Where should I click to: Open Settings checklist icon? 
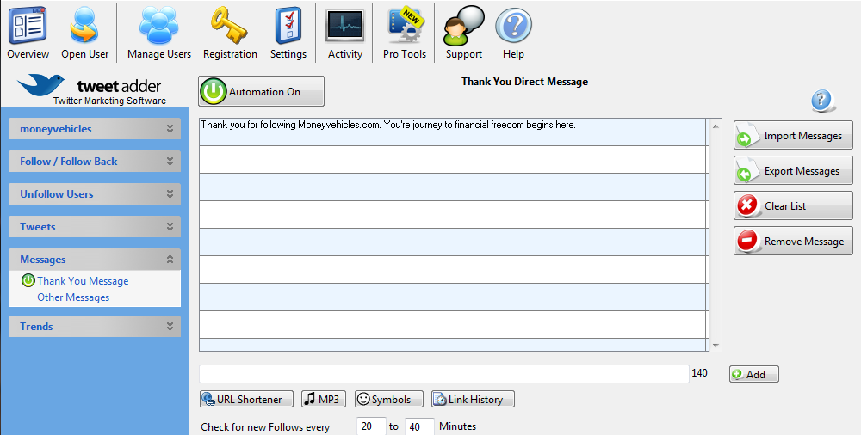click(x=288, y=31)
